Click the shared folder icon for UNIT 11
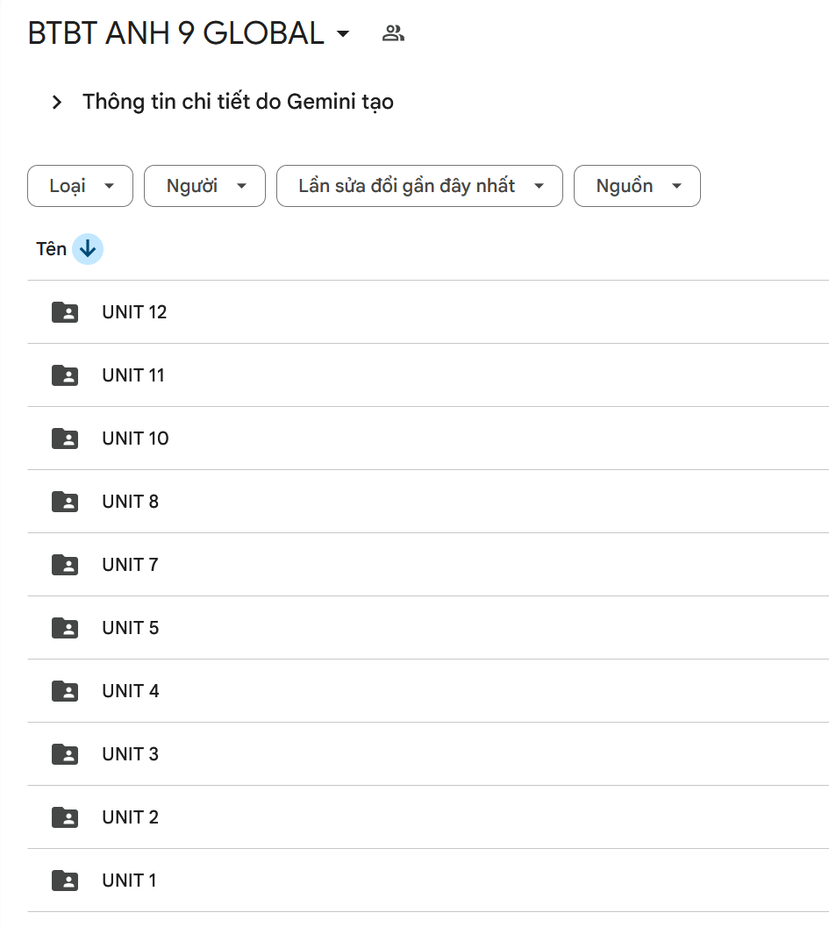The width and height of the screenshot is (829, 927). (x=65, y=375)
